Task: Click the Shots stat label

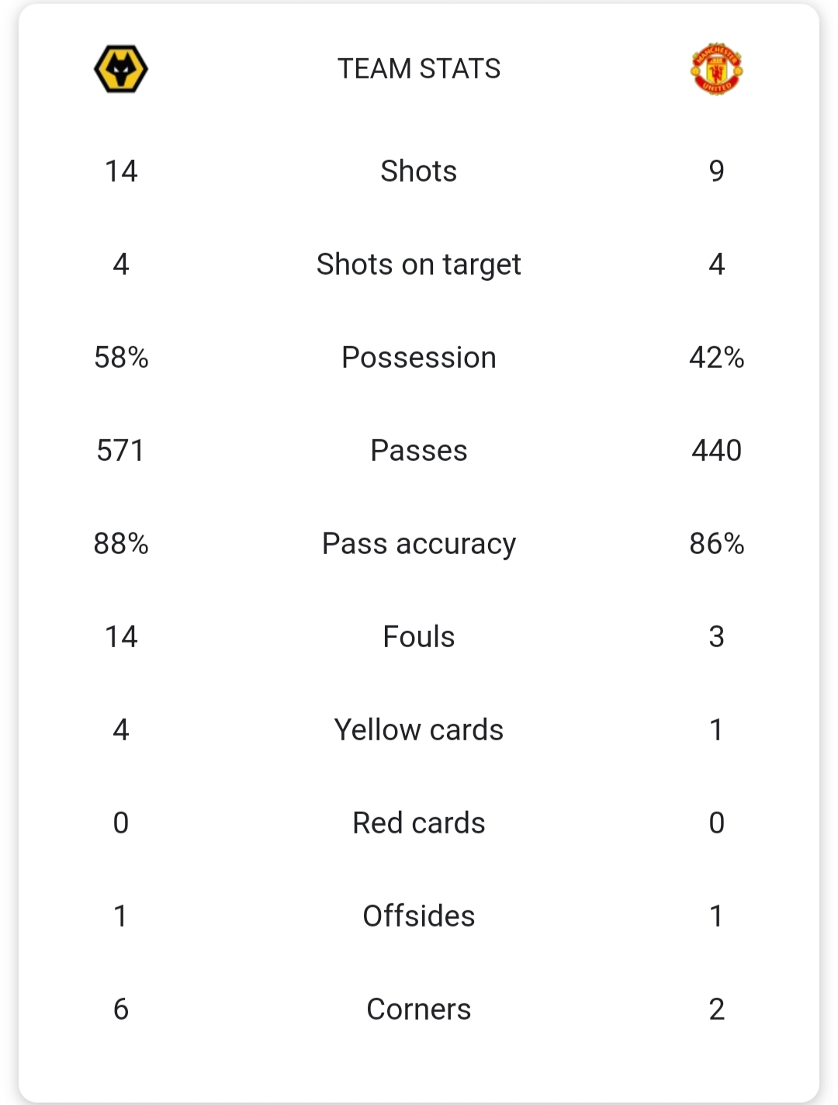Action: click(x=419, y=171)
